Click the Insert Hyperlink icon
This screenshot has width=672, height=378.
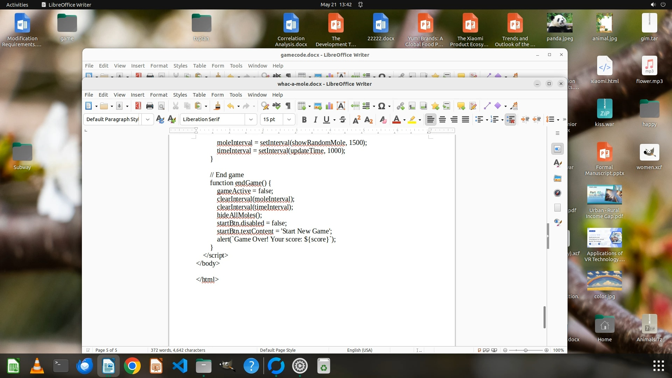(x=400, y=106)
